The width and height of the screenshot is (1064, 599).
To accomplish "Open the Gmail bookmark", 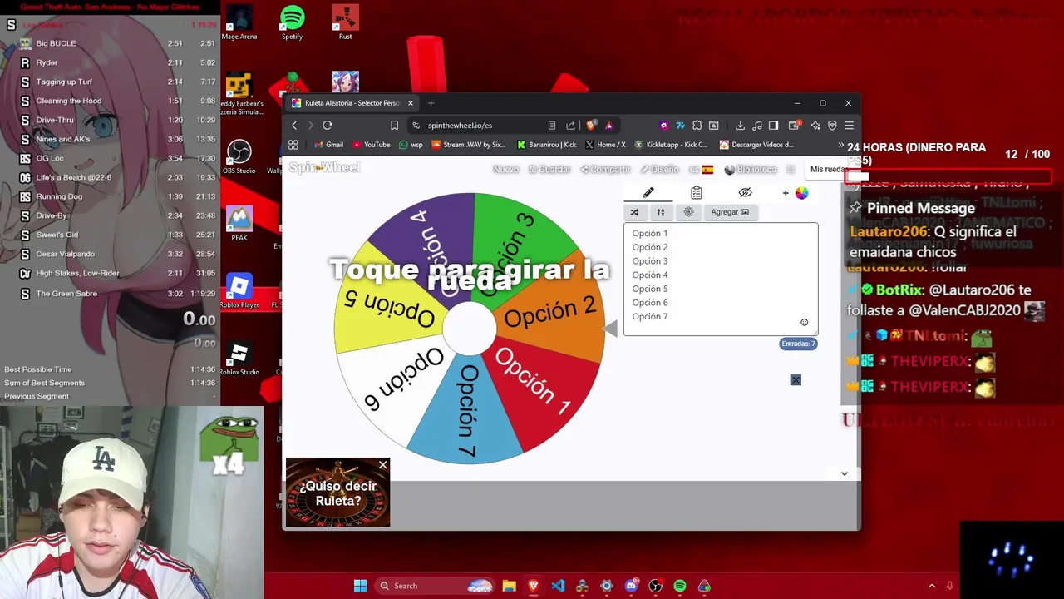I will (x=329, y=144).
